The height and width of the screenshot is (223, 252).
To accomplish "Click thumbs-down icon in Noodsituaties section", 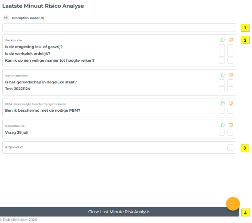I will click(231, 125).
